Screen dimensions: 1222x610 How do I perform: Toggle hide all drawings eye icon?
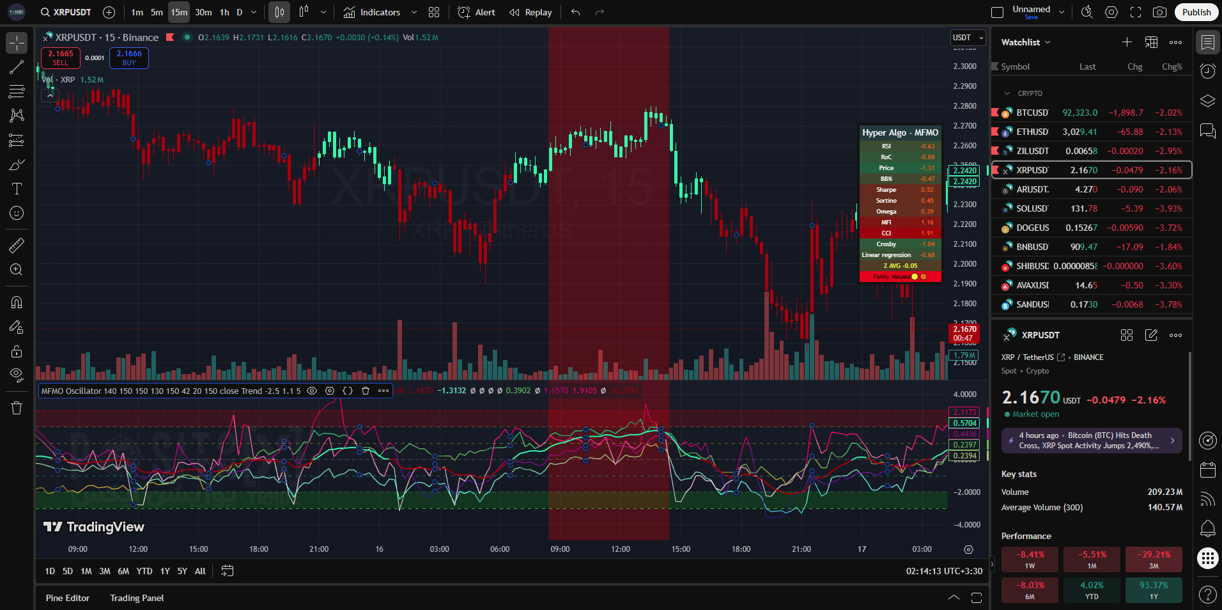(17, 375)
